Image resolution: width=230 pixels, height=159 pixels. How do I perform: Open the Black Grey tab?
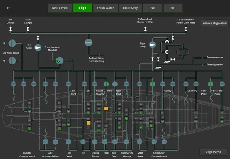130,8
